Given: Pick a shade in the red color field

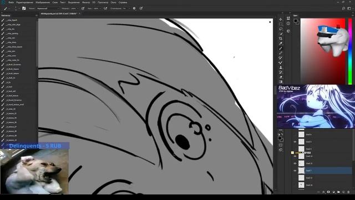Looking at the screenshot, I should tap(323, 51).
